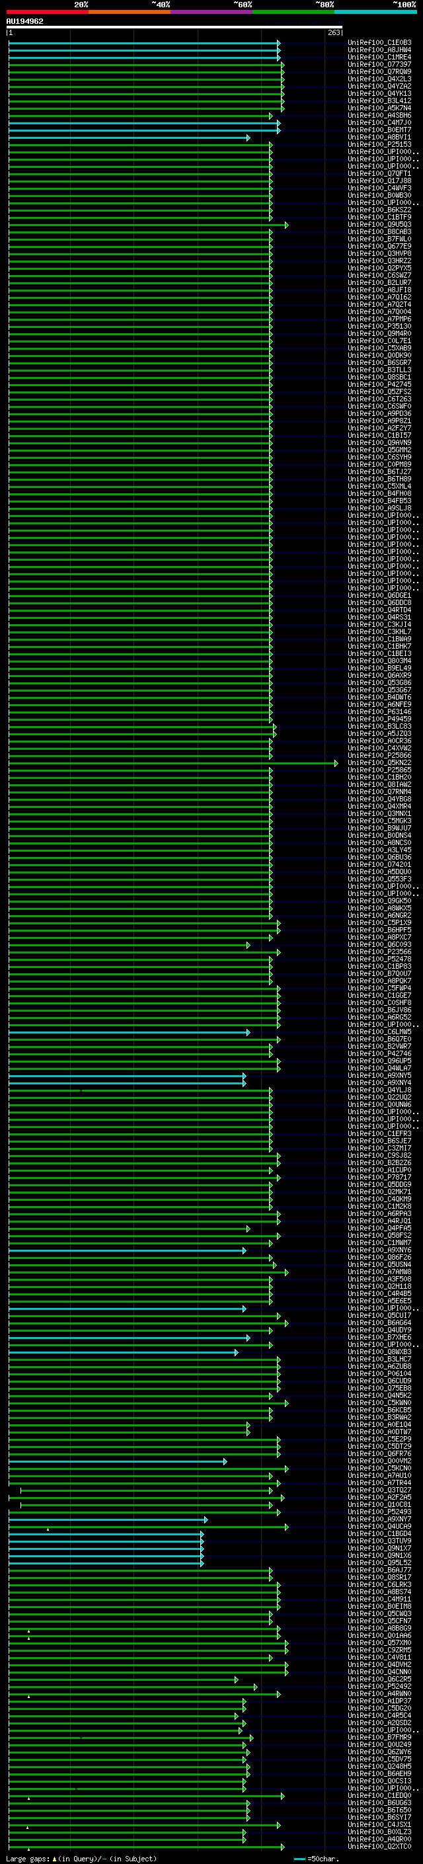423x1864 pixels.
Task: Open hit UniRef100_B6KSZ2
Action: coord(379,210)
